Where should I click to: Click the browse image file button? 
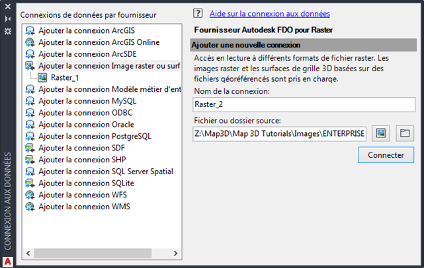[x=381, y=133]
